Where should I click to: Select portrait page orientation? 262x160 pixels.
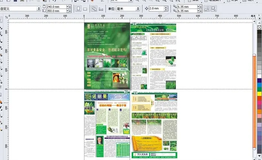[78, 8]
